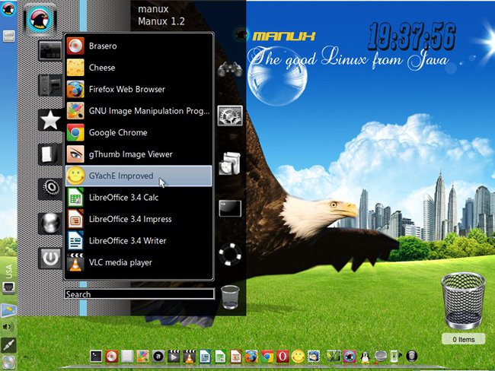Start Firefox Web Browser from menu list

[x=139, y=89]
